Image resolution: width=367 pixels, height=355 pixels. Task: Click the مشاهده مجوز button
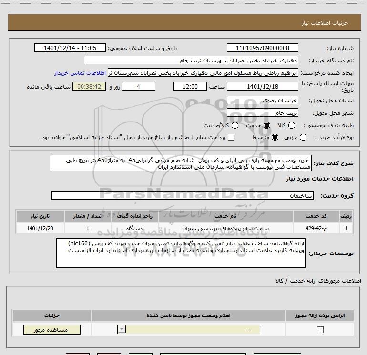coord(52,329)
